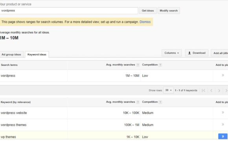The height and width of the screenshot is (141, 228).
Task: Add wordpress website keyword to plan arrow
Action: (x=223, y=112)
